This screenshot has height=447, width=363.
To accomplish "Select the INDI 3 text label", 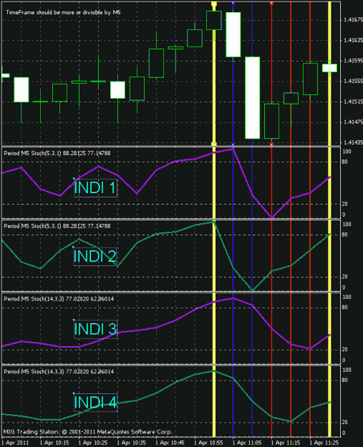I will tap(95, 329).
